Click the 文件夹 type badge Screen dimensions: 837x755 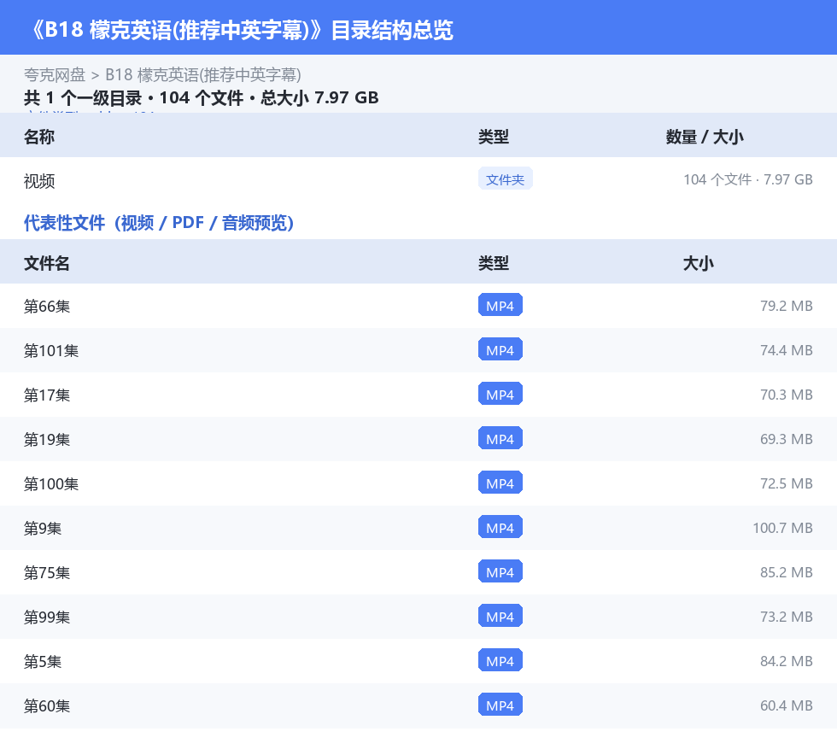coord(505,179)
